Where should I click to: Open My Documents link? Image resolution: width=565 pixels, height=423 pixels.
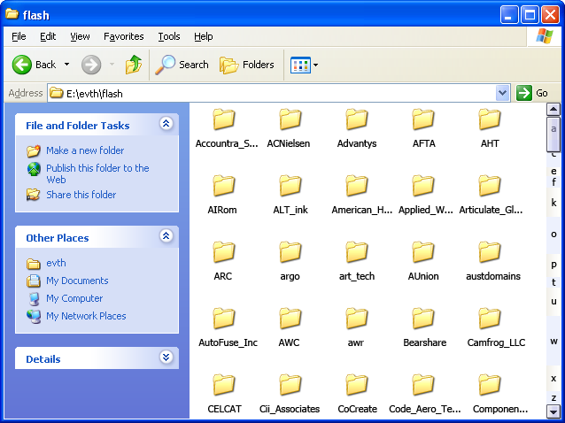77,281
